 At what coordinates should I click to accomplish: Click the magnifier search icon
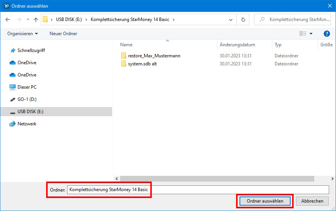point(262,19)
